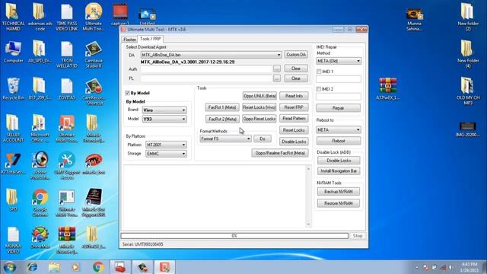Viewport: 487px width, 274px height.
Task: Select Tools / FRP tab
Action: [151, 39]
